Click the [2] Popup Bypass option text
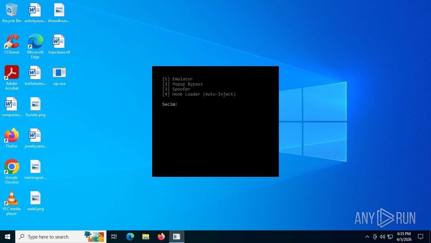Image resolution: width=431 pixels, height=243 pixels. coord(183,84)
